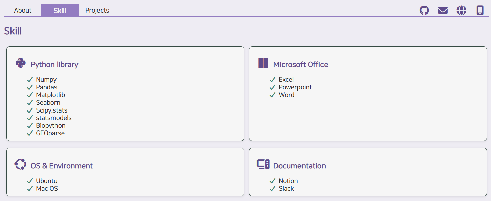Open the Projects tab
The width and height of the screenshot is (491, 201).
point(97,11)
